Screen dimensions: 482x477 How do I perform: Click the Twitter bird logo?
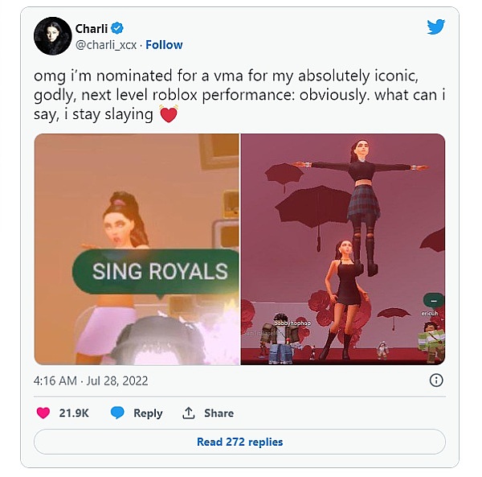(435, 27)
